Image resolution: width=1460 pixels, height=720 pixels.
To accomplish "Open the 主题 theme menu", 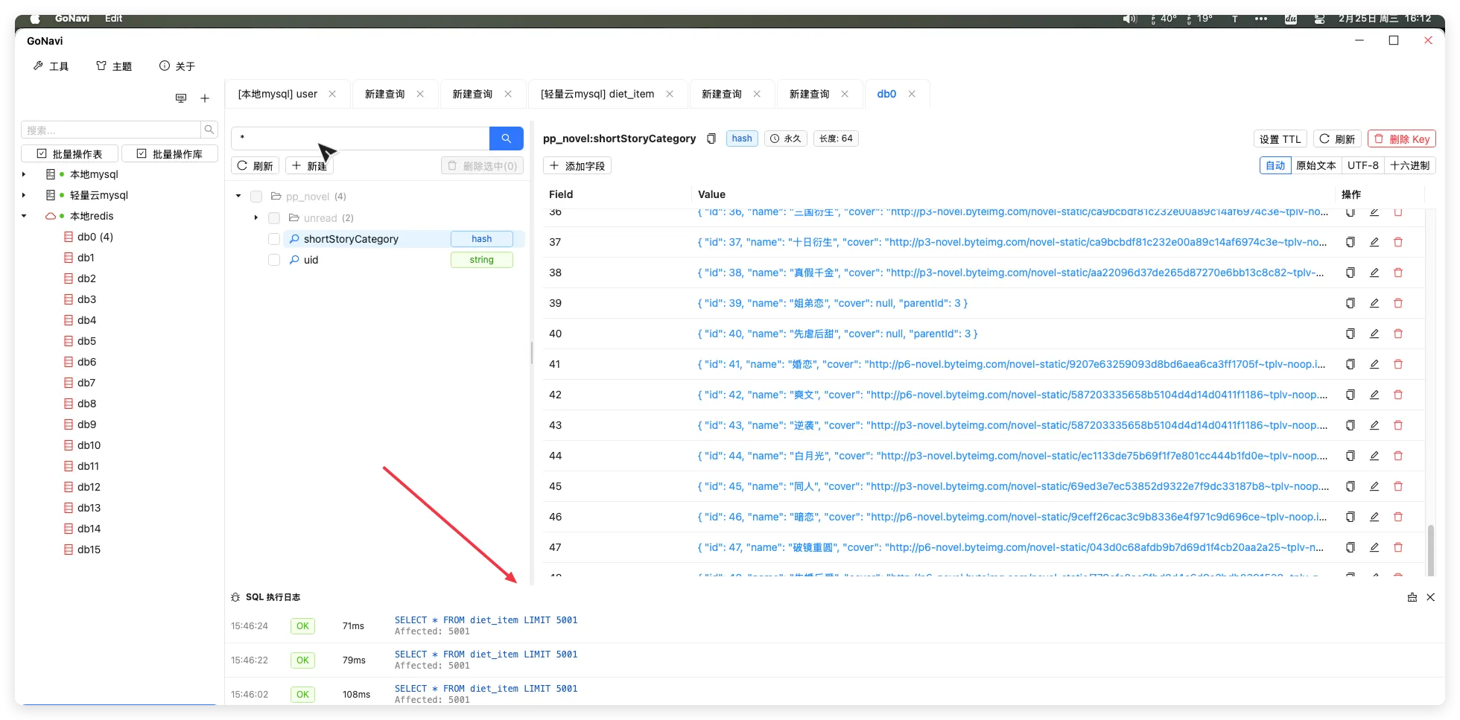I will (x=114, y=66).
